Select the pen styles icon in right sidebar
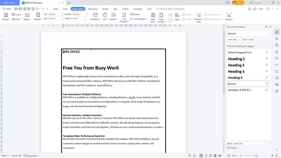 tap(277, 32)
